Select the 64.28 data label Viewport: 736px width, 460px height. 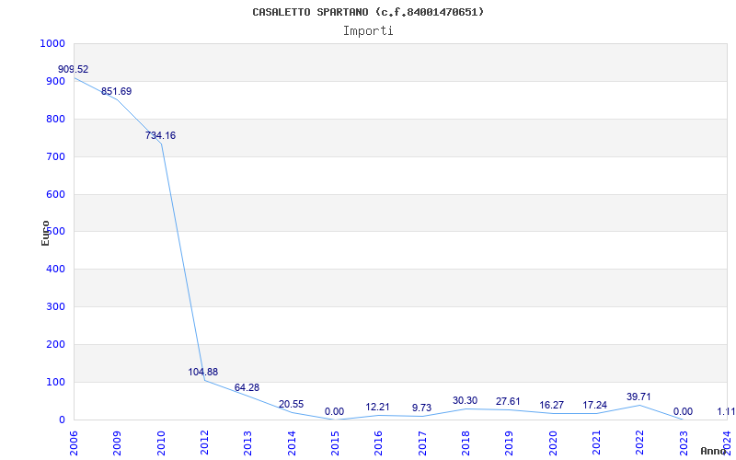click(x=247, y=387)
